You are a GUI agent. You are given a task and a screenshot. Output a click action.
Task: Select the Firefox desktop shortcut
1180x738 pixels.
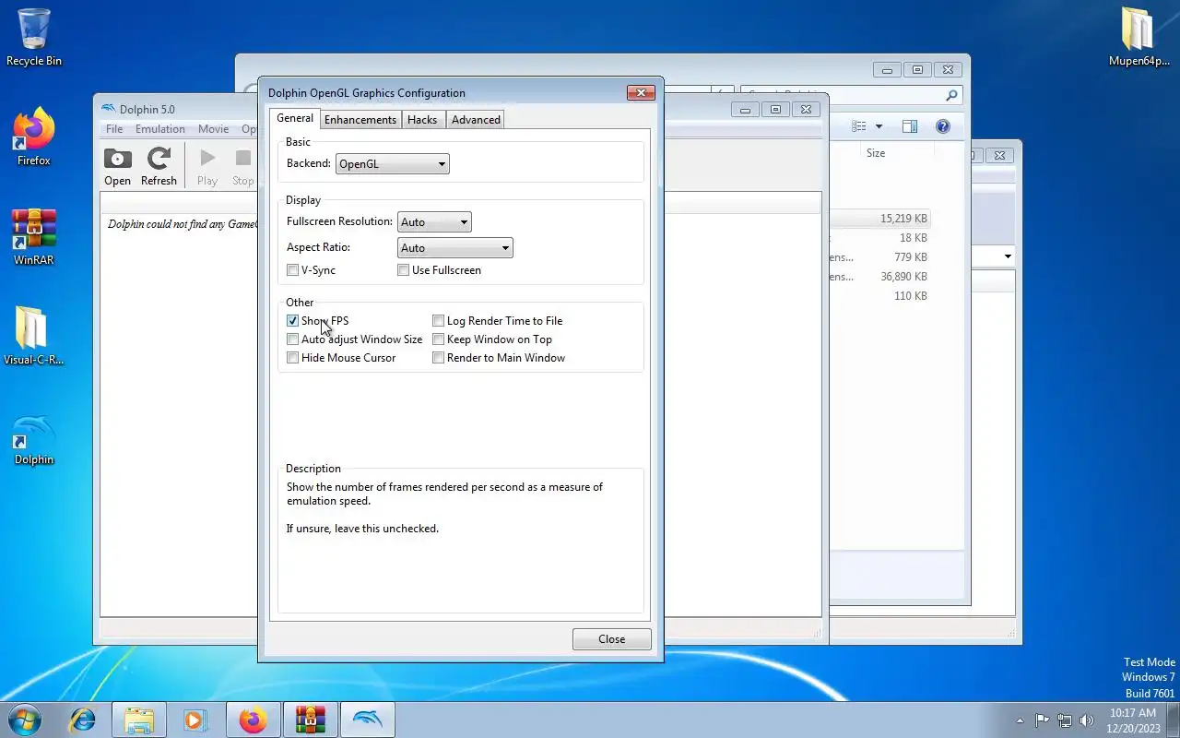click(x=34, y=137)
